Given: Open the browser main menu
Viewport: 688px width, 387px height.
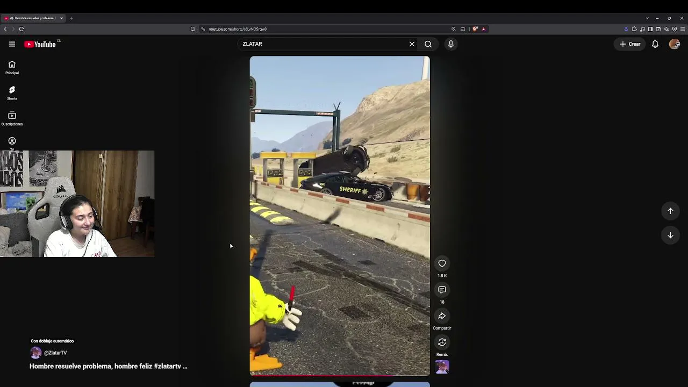Looking at the screenshot, I should click(x=683, y=29).
